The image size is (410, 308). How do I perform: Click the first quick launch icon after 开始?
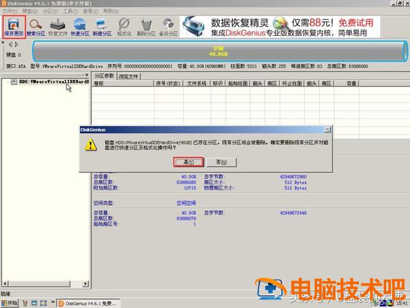[25, 304]
